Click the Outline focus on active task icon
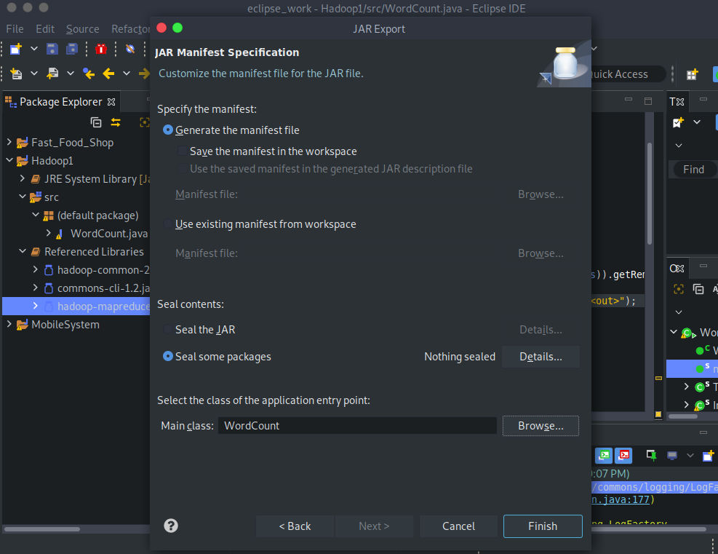 point(679,289)
